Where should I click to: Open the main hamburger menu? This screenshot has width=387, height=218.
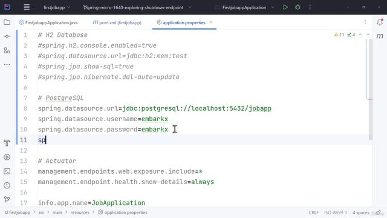27,7
